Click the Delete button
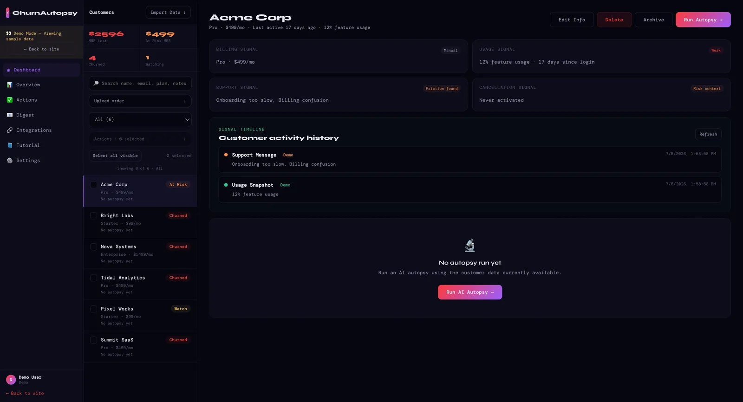Viewport: 743px width, 402px height. [x=614, y=19]
